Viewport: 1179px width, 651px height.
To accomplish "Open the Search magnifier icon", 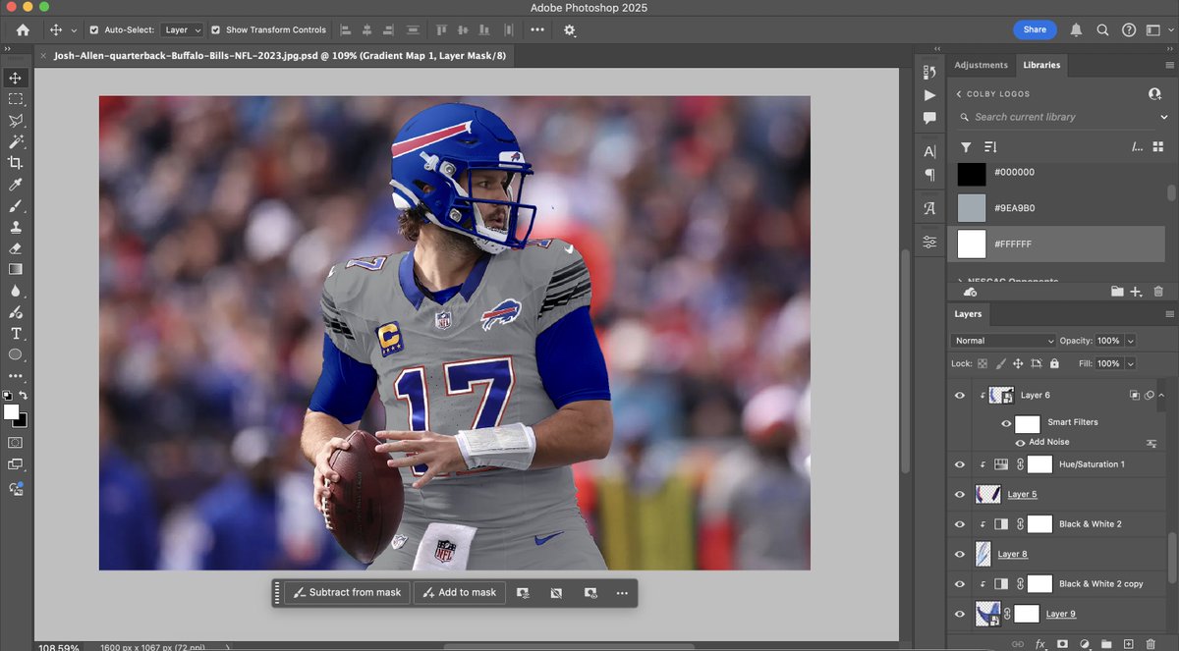I will (1103, 30).
